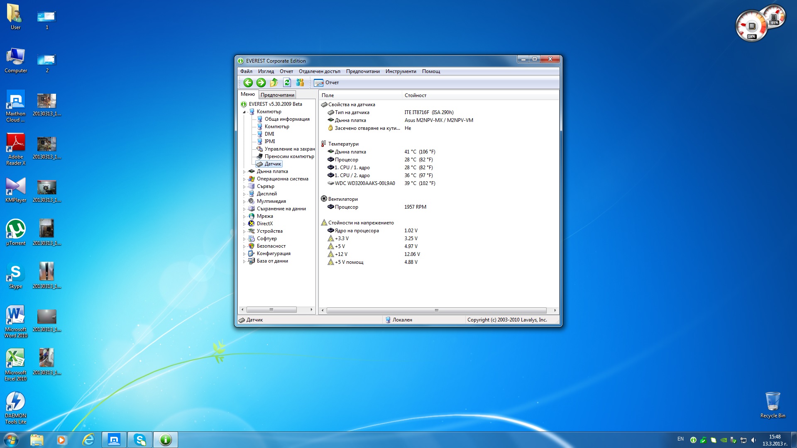Open the Инструменти menu
797x448 pixels.
(401, 71)
